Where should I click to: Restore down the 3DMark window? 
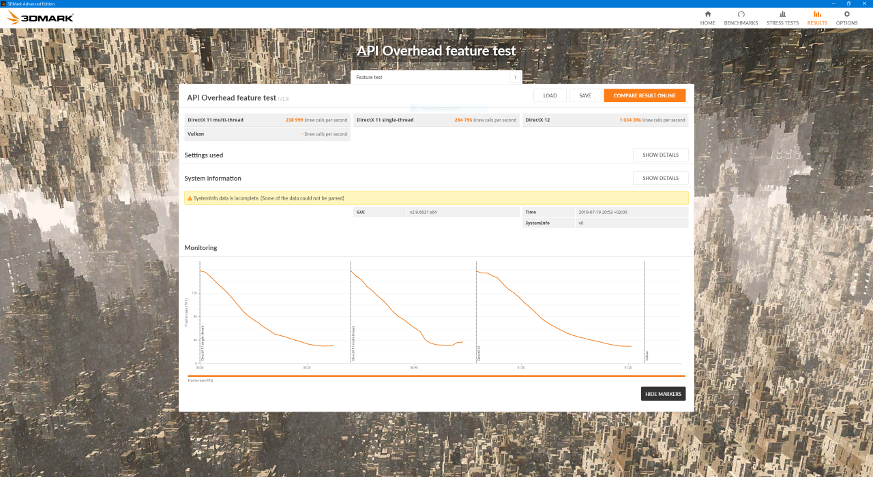(x=849, y=3)
